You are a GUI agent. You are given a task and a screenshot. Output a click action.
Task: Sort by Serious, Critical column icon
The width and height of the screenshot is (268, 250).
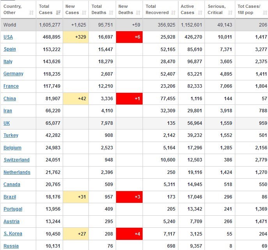point(230,12)
